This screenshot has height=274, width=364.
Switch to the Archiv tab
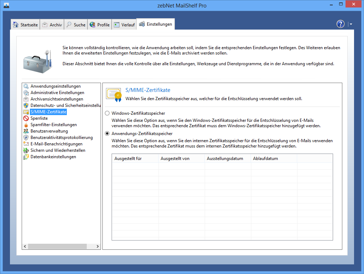(x=52, y=25)
